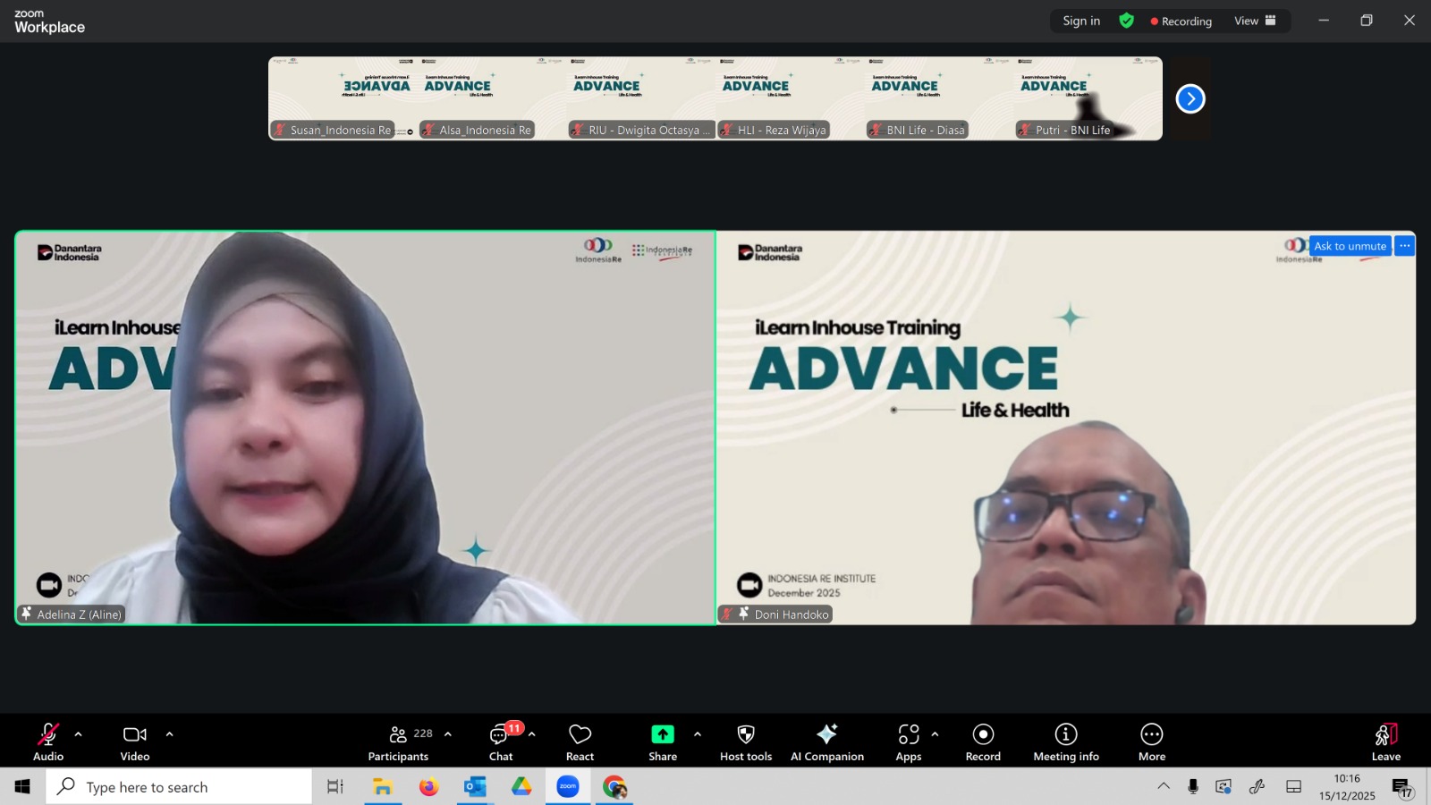Expand share options arrow beside Share
The image size is (1431, 805).
coord(698,734)
